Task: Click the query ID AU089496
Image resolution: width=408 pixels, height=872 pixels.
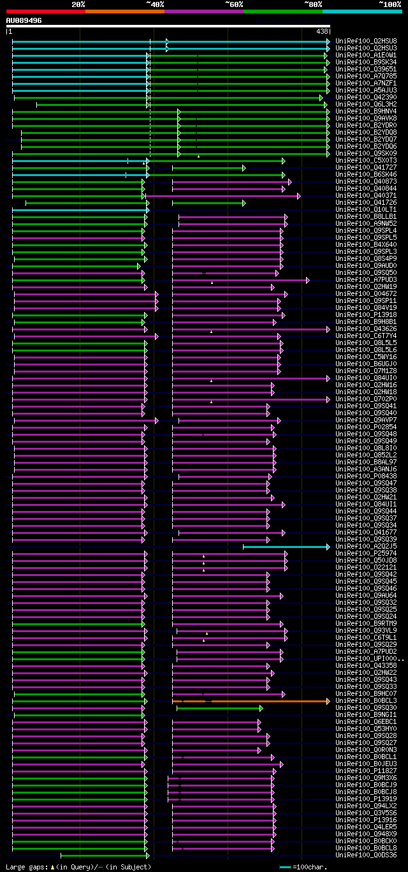Action: [24, 20]
